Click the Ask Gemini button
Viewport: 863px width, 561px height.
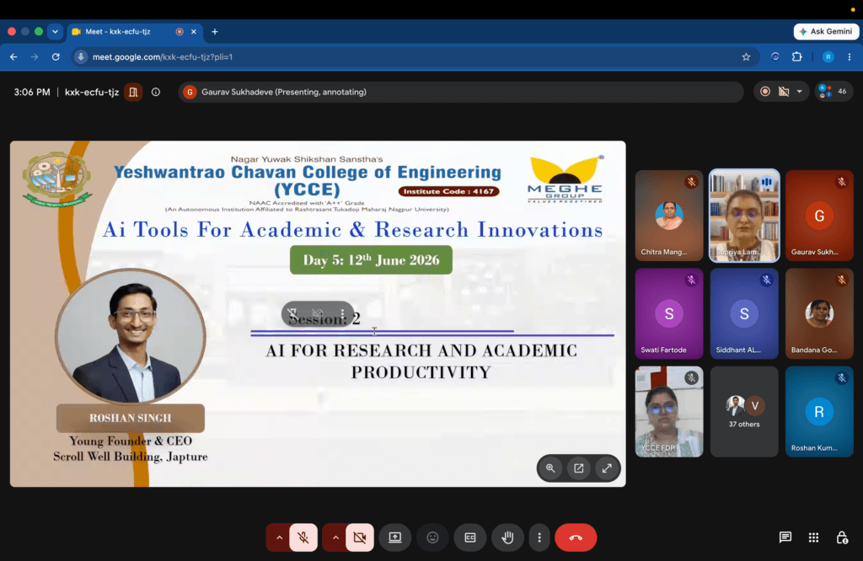826,31
